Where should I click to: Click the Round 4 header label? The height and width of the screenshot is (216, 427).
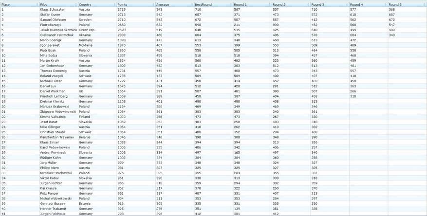click(x=356, y=4)
